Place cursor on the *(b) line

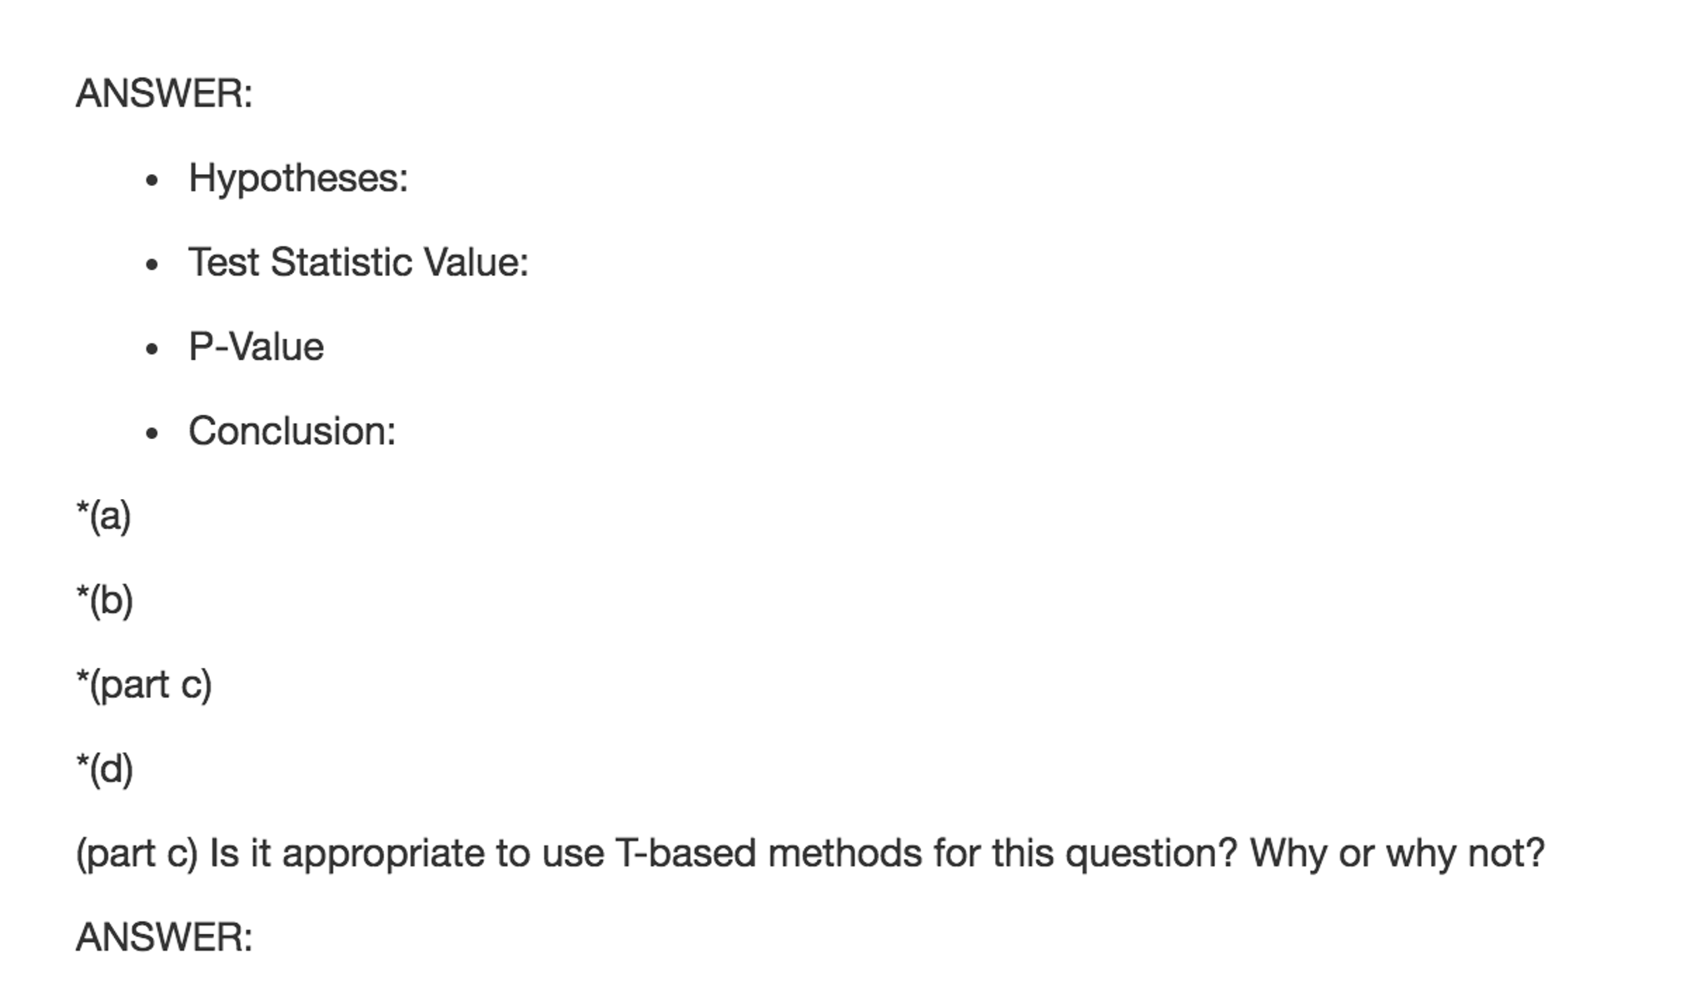[x=105, y=600]
